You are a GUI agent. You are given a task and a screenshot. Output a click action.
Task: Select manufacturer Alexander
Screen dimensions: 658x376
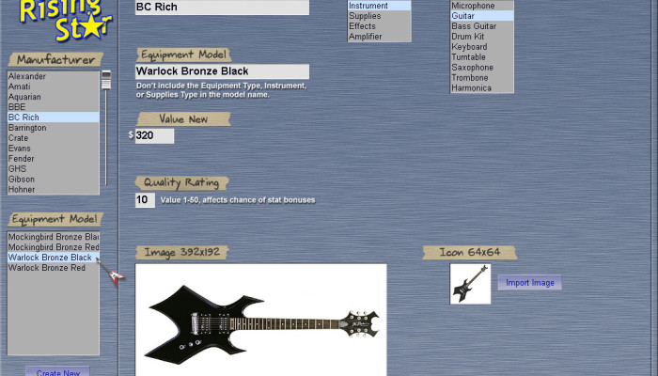click(x=54, y=76)
